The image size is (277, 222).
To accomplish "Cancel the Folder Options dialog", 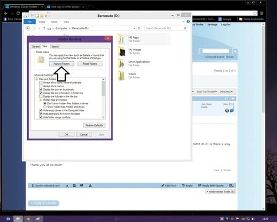I will coord(84,135).
